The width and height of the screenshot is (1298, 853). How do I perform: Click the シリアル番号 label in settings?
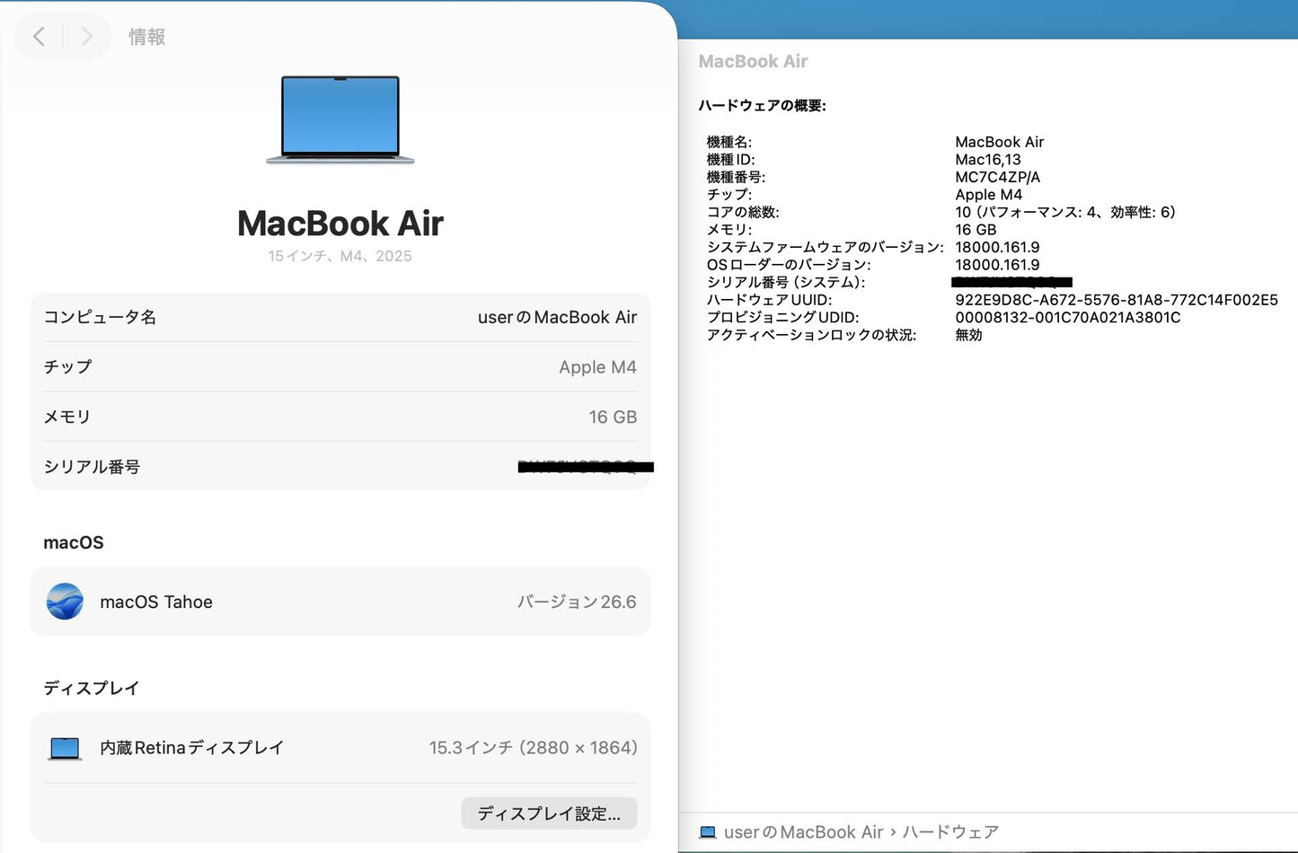[93, 467]
